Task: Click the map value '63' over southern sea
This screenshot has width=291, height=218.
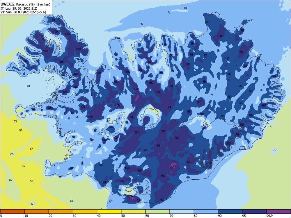Action: (x=72, y=201)
